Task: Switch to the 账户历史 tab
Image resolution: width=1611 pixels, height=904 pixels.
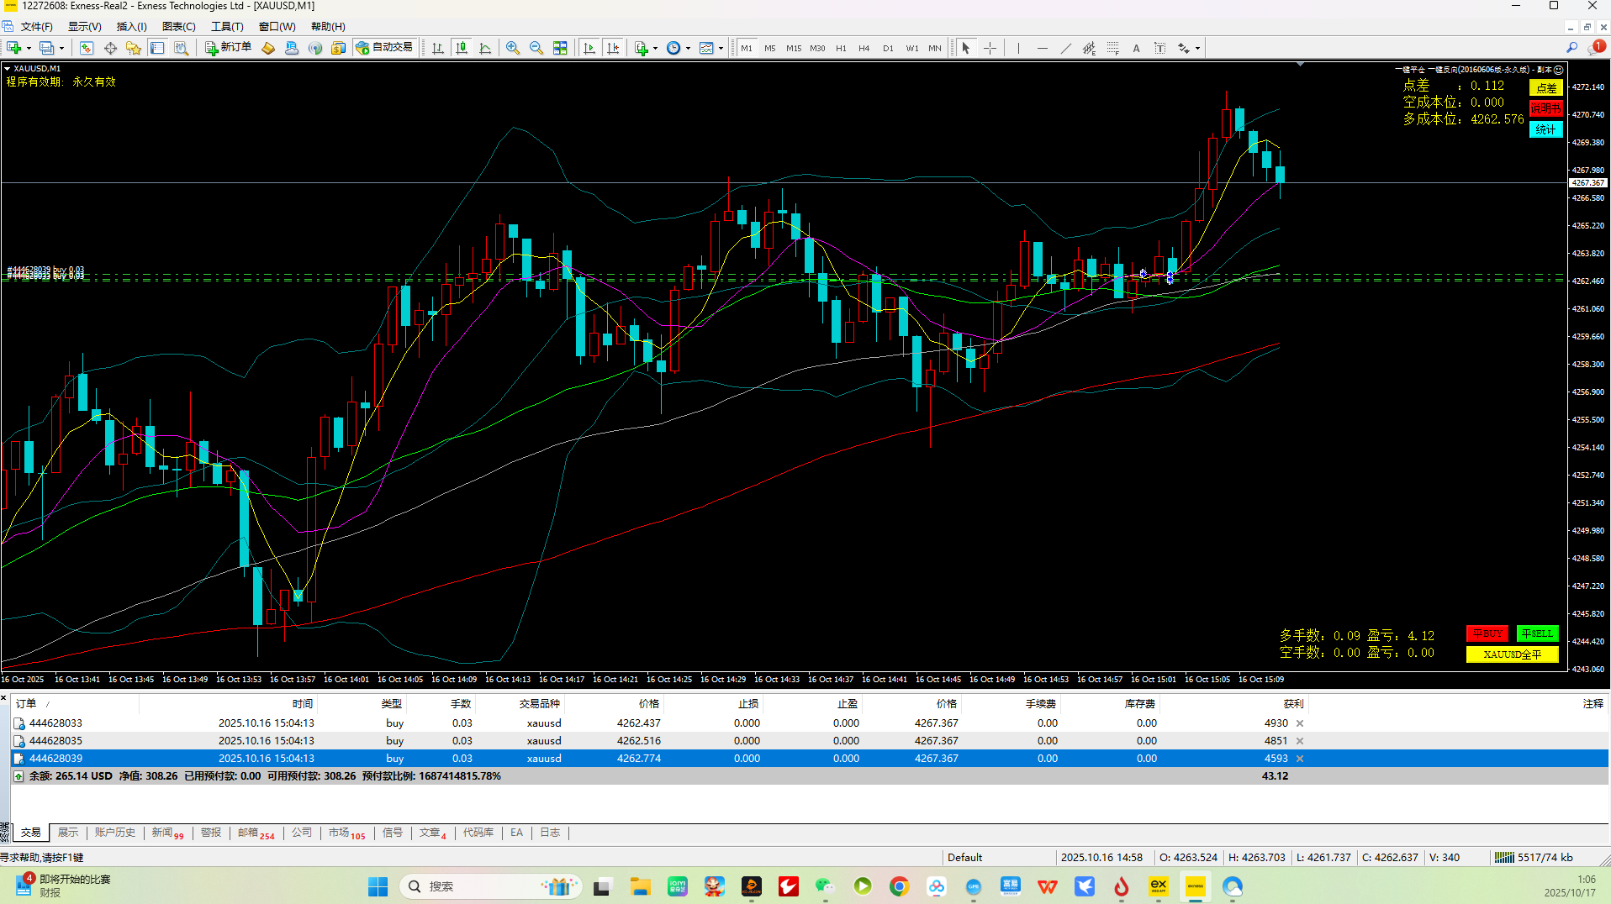Action: [x=114, y=833]
